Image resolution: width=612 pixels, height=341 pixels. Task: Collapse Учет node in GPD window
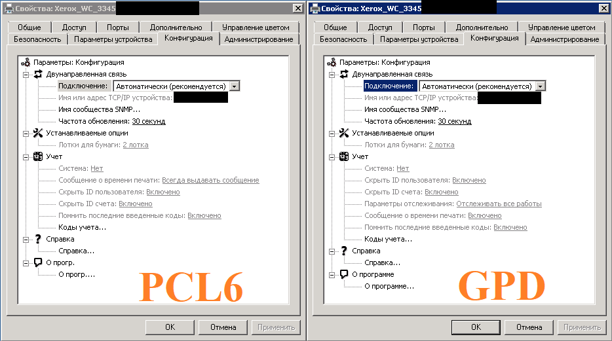point(332,157)
